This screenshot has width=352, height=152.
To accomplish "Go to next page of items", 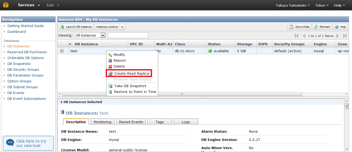I will (x=337, y=36).
